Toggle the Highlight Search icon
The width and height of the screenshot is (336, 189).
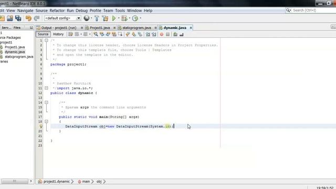[x=114, y=34]
